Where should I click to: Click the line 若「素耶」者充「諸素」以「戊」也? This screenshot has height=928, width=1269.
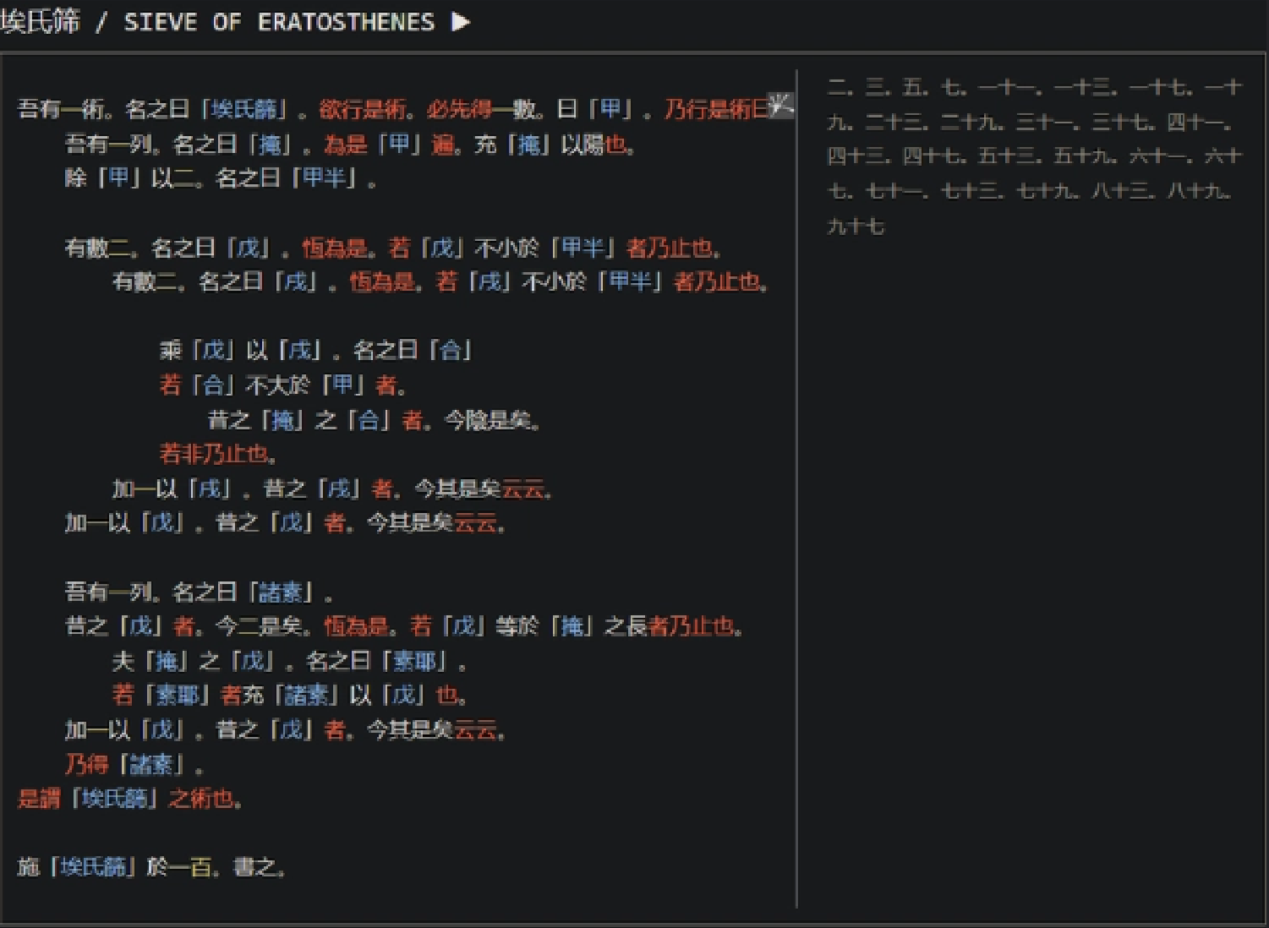pyautogui.click(x=290, y=696)
